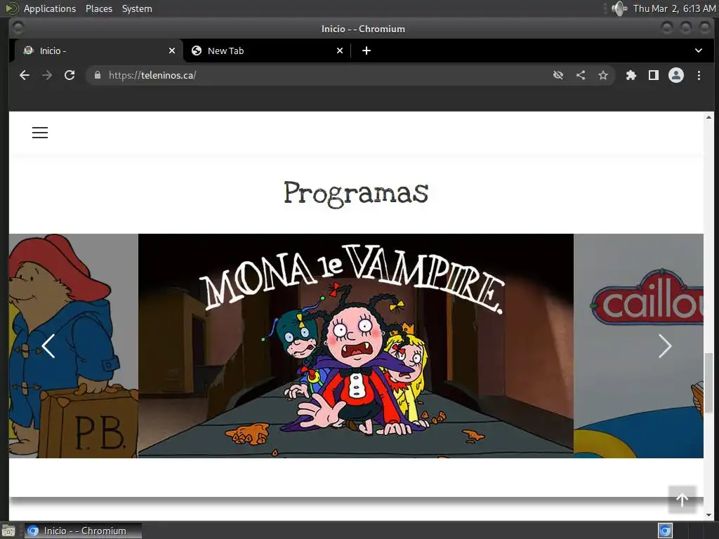View site information via the lock icon
The image size is (719, 539).
click(x=97, y=75)
